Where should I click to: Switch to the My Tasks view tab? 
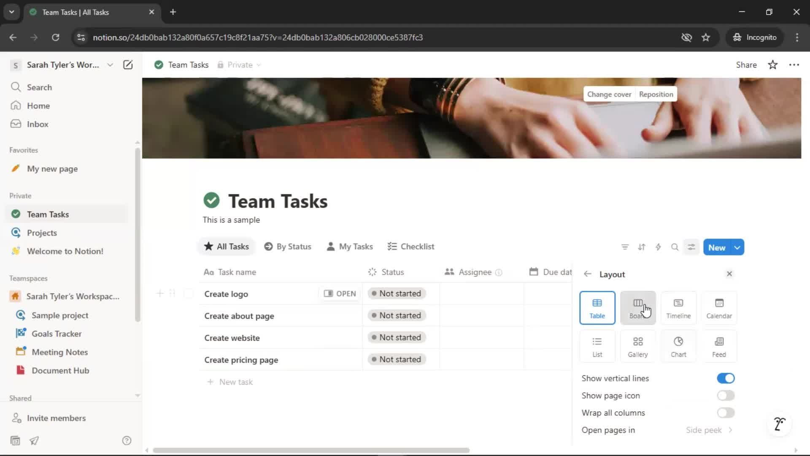coord(350,247)
